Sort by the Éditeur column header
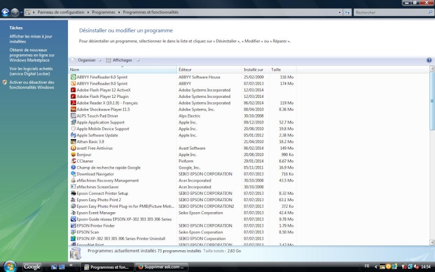The width and height of the screenshot is (435, 272). coord(209,70)
